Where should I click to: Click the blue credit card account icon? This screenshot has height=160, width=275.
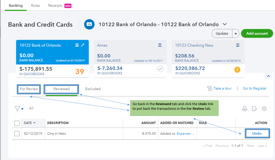(x=89, y=24)
